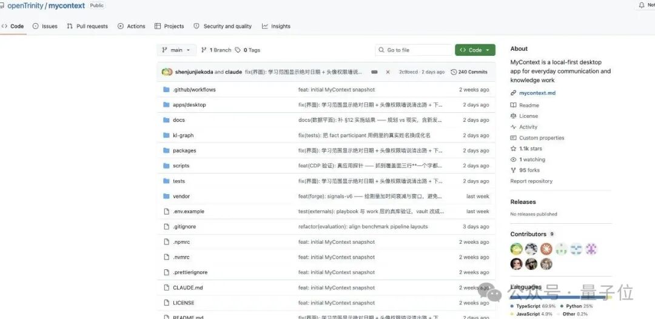Open the .npmrc file
The width and height of the screenshot is (655, 319).
pyautogui.click(x=181, y=242)
